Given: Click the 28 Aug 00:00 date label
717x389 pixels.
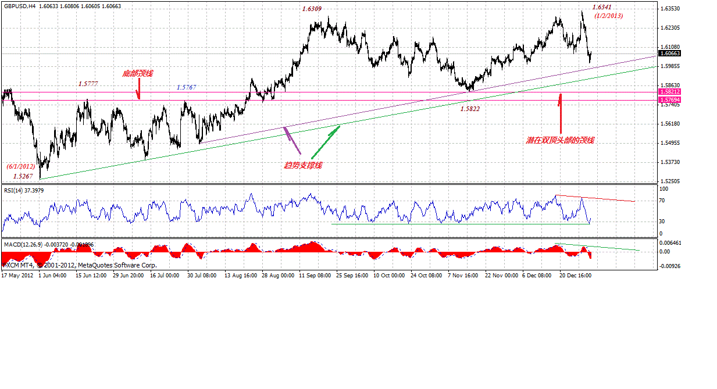Looking at the screenshot, I should (x=277, y=274).
